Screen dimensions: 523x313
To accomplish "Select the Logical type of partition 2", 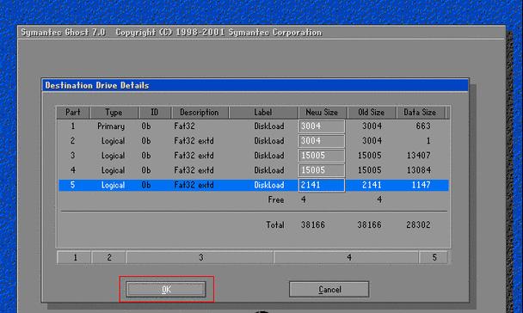I will [x=113, y=141].
